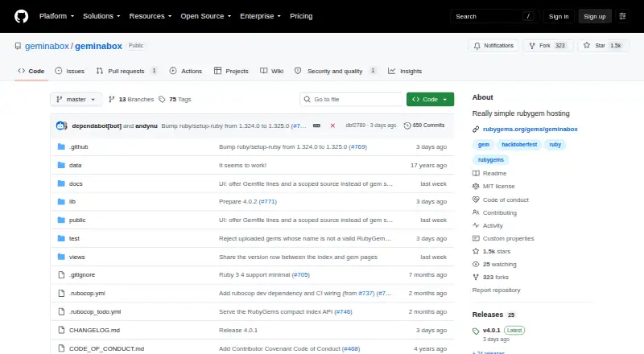Image resolution: width=644 pixels, height=354 pixels.
Task: Star the geminabox repository
Action: pyautogui.click(x=602, y=46)
